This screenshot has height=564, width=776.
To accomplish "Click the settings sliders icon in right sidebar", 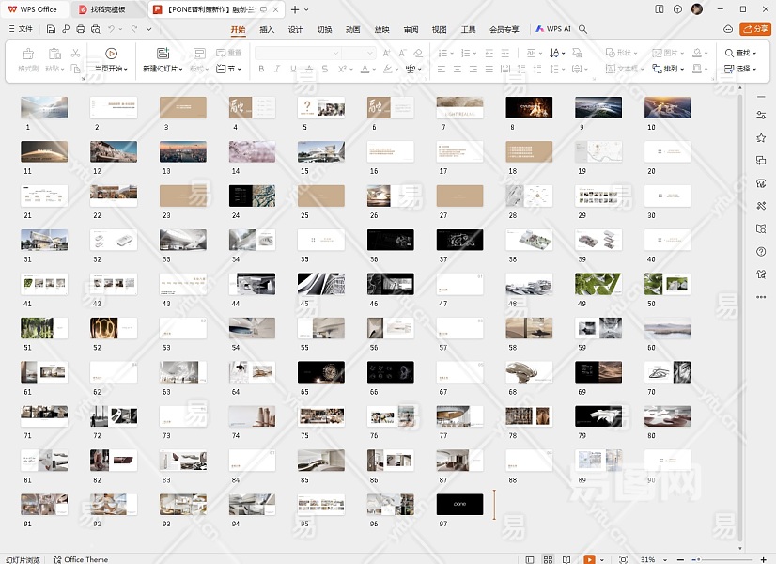I will (x=760, y=115).
